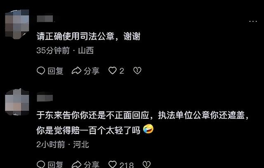264x168 pixels.
Task: Click the like count 2 on first comment
Action: pos(122,71)
